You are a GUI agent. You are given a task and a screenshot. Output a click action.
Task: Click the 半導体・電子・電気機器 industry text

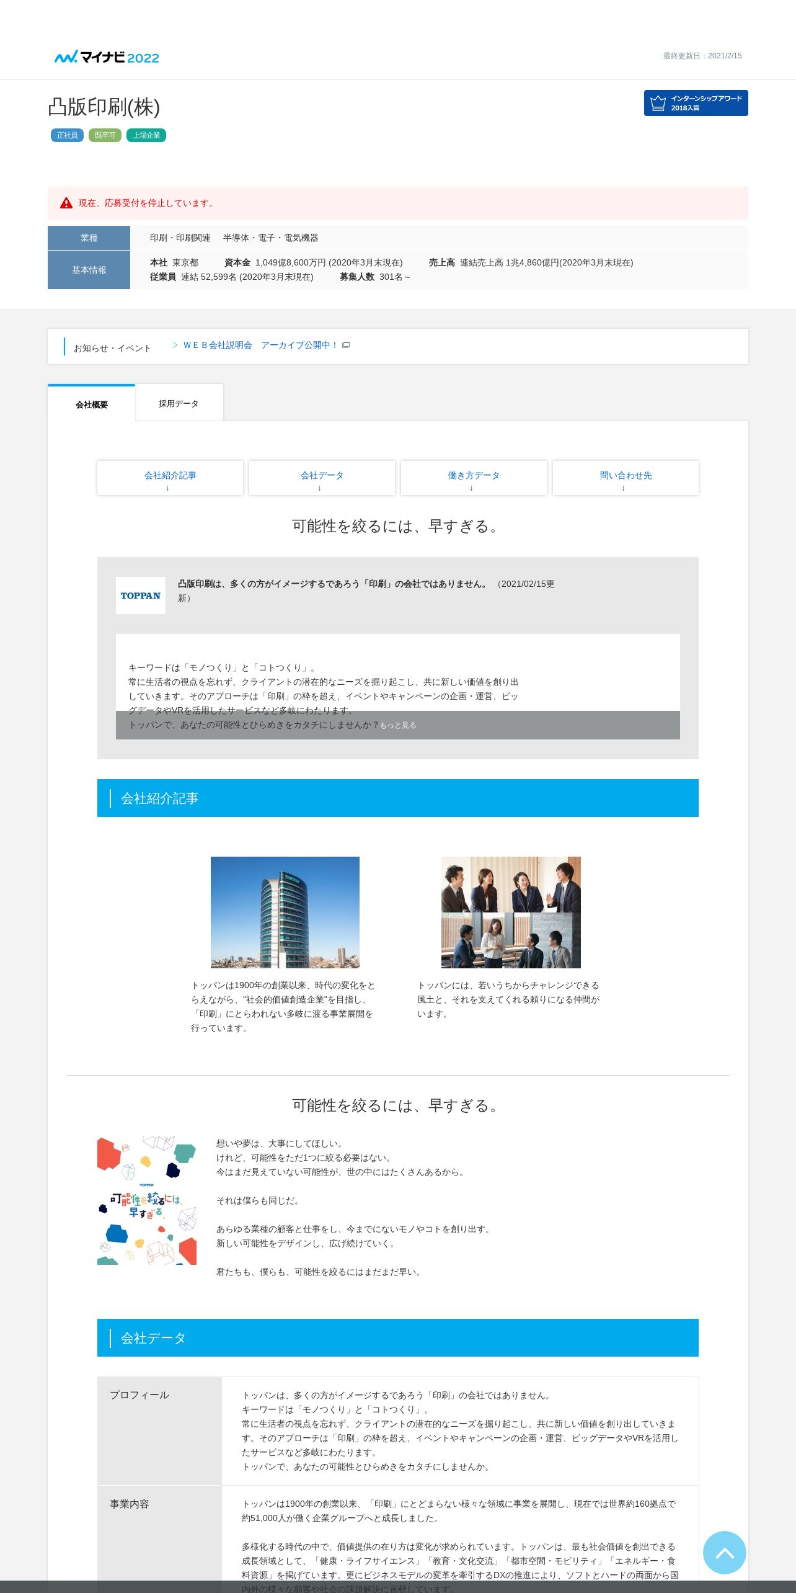click(x=271, y=238)
